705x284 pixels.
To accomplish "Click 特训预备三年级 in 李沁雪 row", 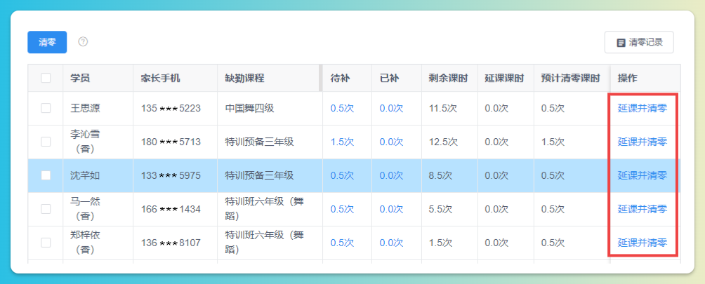I will pyautogui.click(x=259, y=142).
